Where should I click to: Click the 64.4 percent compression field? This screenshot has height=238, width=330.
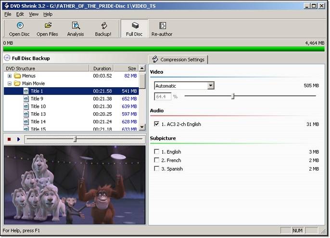click(163, 96)
